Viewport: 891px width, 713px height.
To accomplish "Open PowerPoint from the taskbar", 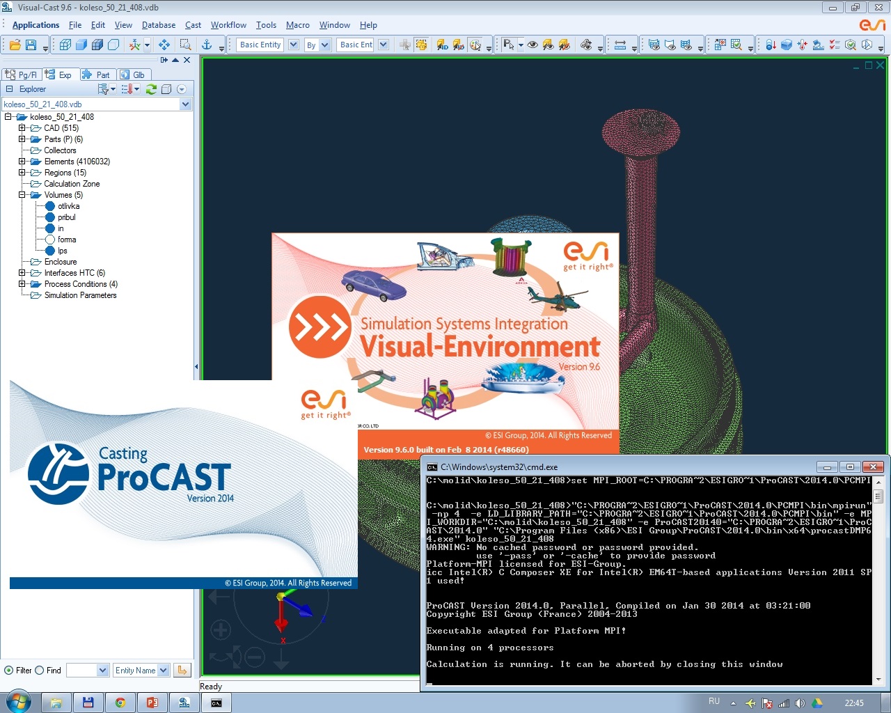I will tap(152, 703).
